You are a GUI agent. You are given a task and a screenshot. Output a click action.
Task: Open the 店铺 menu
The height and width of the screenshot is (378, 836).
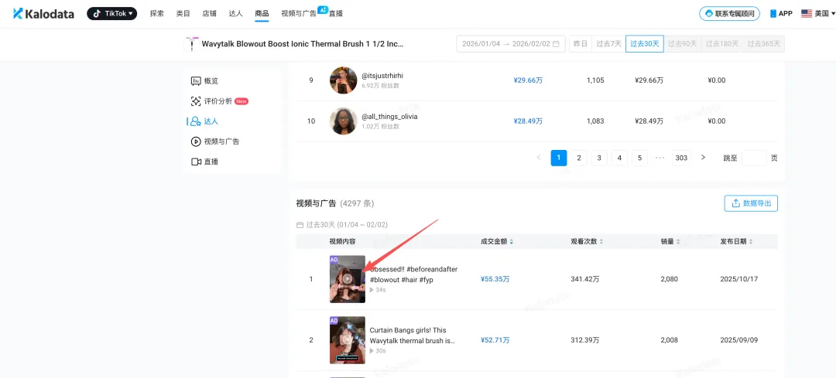[x=210, y=14]
